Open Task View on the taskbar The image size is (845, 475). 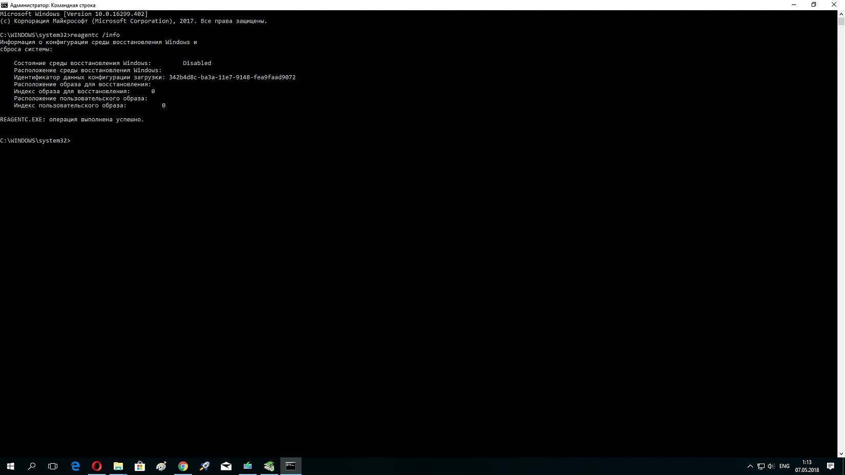click(x=53, y=466)
